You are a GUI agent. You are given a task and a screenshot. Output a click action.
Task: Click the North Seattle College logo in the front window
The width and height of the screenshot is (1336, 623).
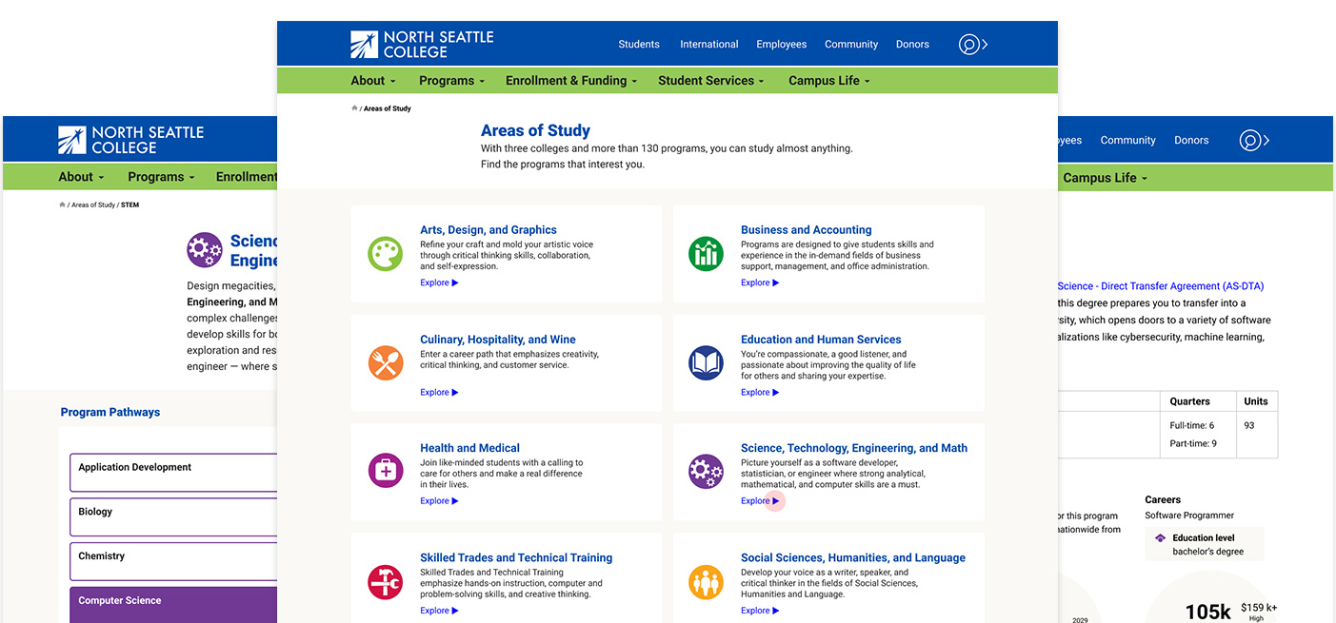pos(422,45)
